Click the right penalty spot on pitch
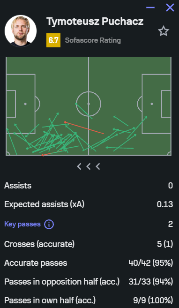The height and width of the screenshot is (308, 179). click(x=152, y=104)
